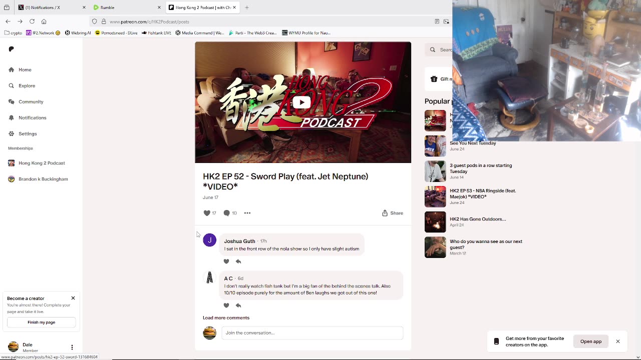Close the Become a creator card
This screenshot has height=360, width=641.
point(73,298)
